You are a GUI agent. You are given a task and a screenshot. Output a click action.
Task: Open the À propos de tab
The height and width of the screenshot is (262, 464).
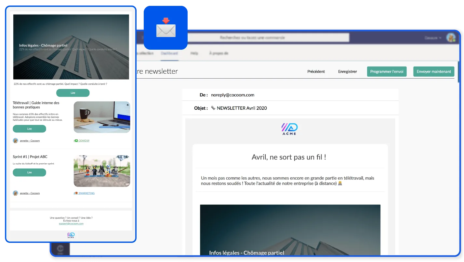[219, 53]
